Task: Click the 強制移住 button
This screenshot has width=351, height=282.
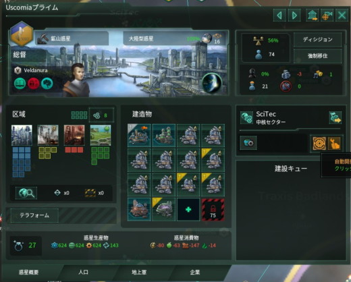Action: (317, 56)
